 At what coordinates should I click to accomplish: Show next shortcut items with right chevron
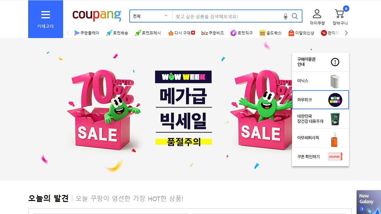pyautogui.click(x=346, y=33)
